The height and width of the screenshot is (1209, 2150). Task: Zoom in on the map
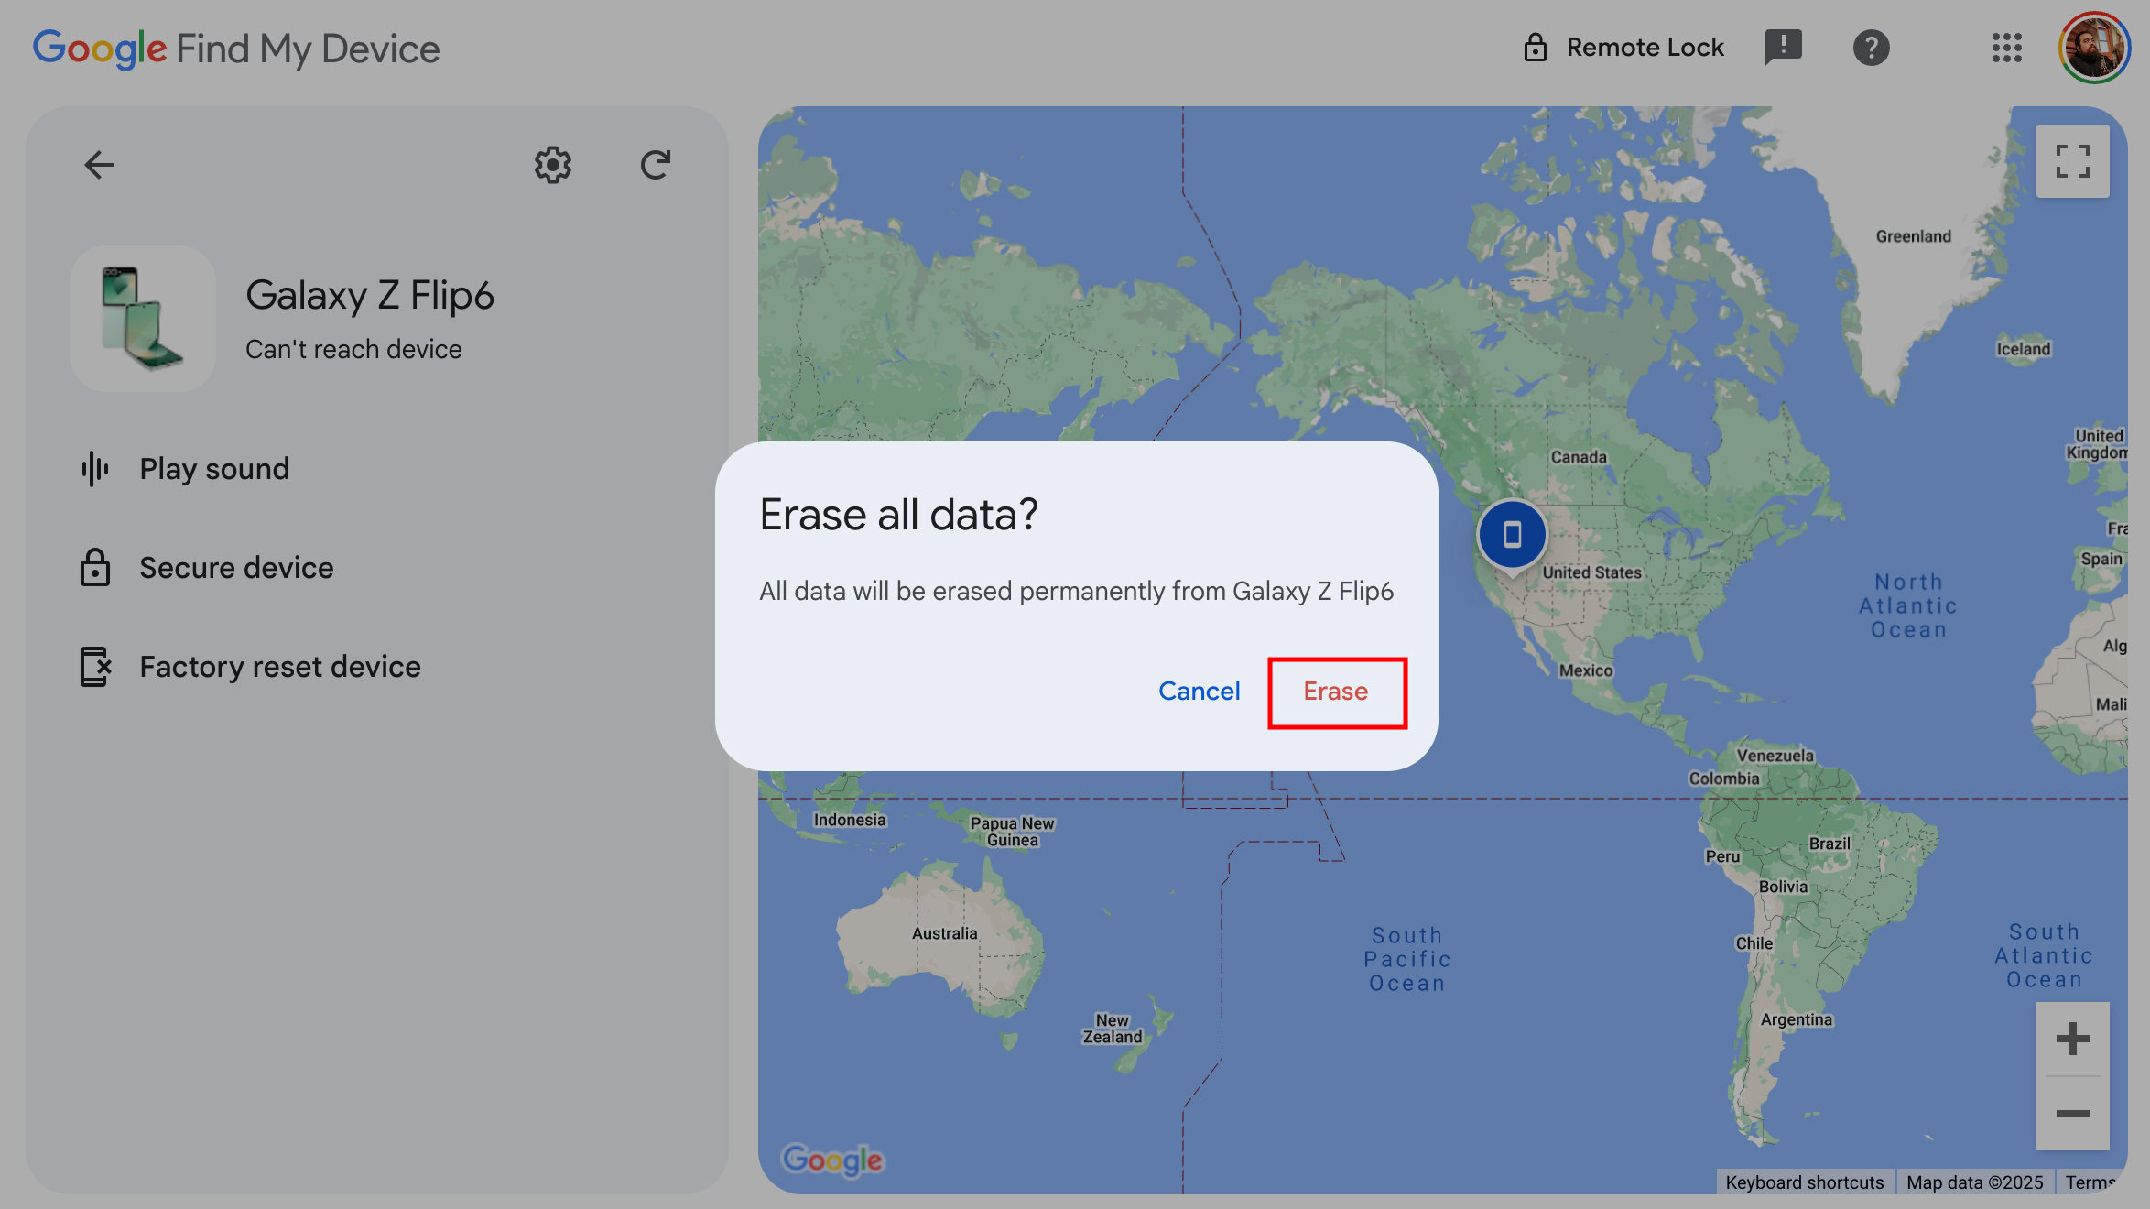[2072, 1039]
